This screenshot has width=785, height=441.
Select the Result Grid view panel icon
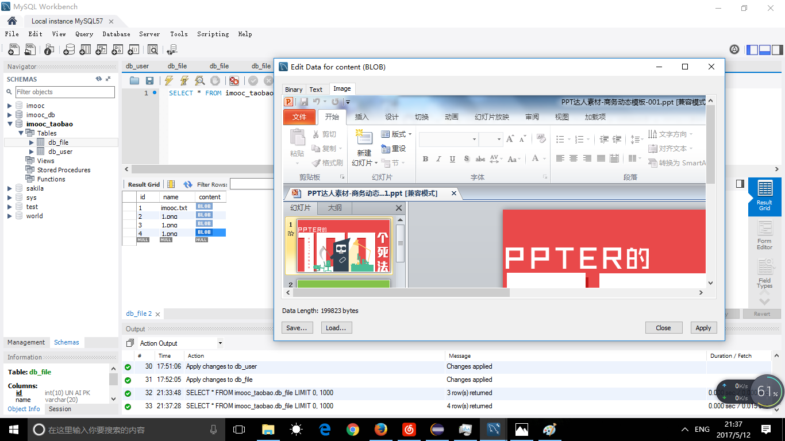tap(764, 196)
